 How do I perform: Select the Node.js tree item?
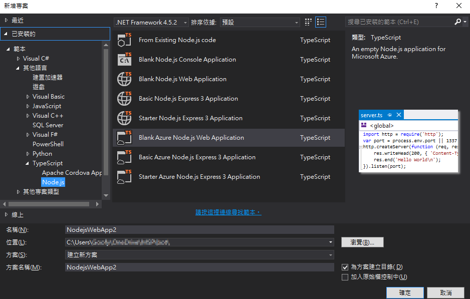[x=53, y=182]
